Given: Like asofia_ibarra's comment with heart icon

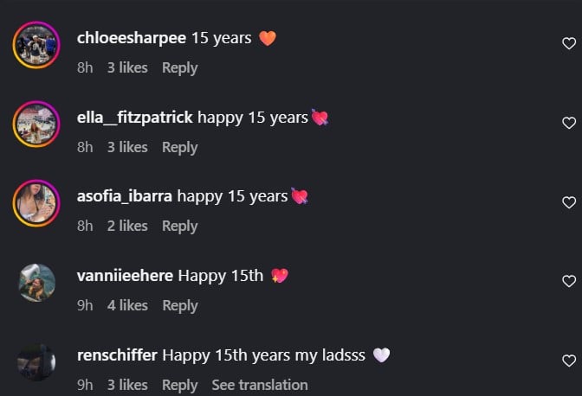Looking at the screenshot, I should point(569,202).
